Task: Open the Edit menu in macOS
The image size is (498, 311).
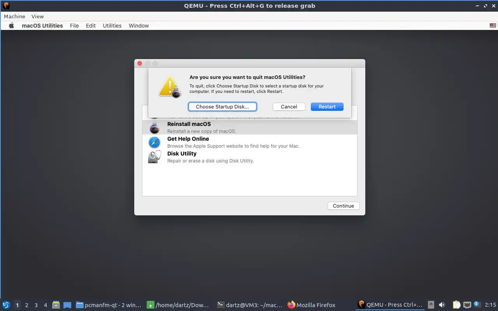Action: [x=91, y=26]
